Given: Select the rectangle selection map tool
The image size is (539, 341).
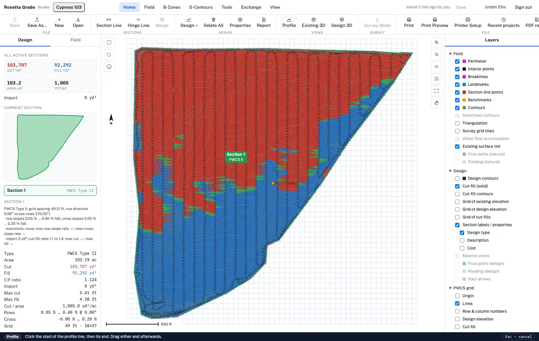Looking at the screenshot, I should tap(109, 42).
